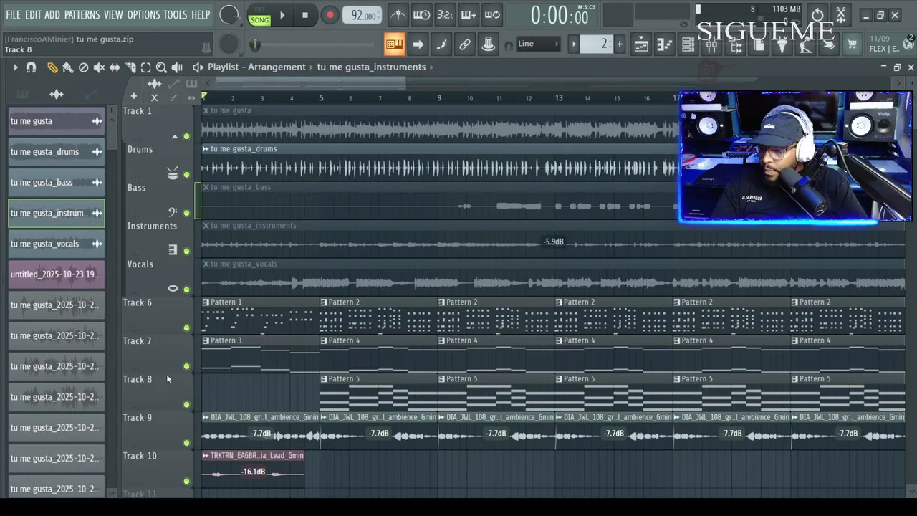Image resolution: width=917 pixels, height=516 pixels.
Task: Open TRKTRN_EAGBR Lead_Gmin clip menu
Action: (x=206, y=455)
